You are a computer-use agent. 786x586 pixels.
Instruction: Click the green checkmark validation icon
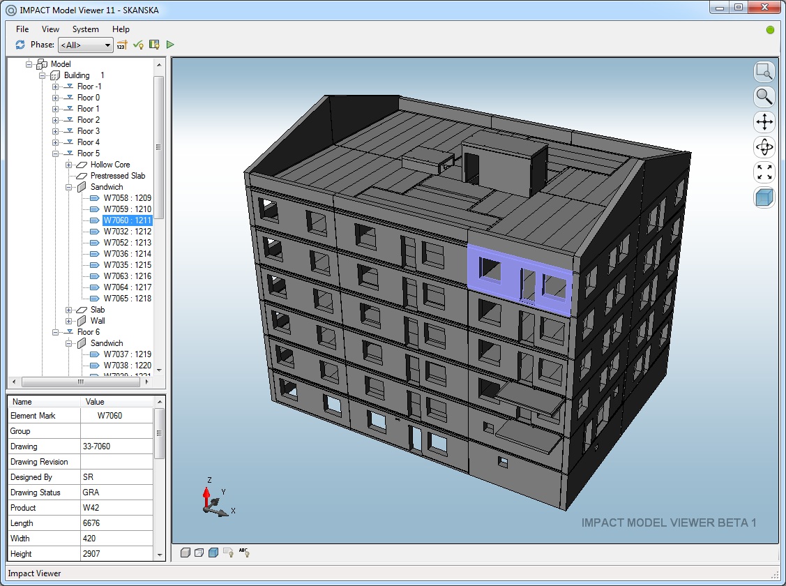[137, 44]
